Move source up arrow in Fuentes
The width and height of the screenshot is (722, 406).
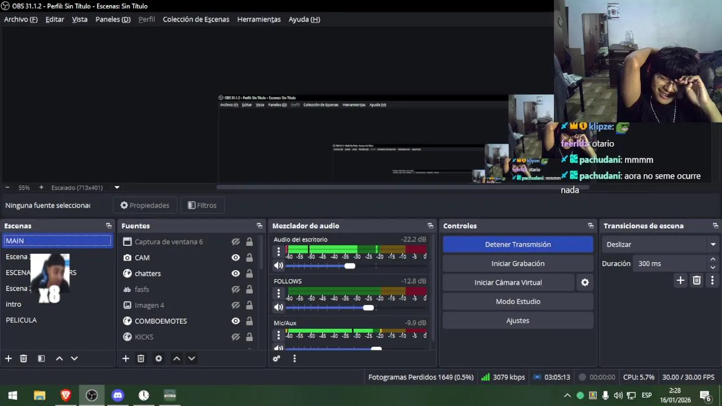click(177, 358)
